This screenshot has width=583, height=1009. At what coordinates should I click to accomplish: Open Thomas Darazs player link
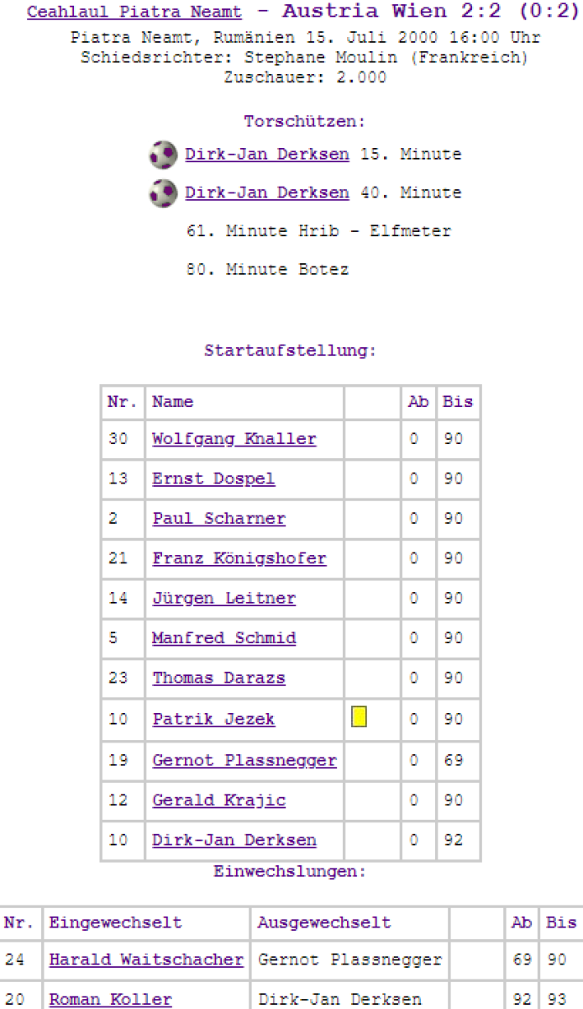[x=218, y=678]
